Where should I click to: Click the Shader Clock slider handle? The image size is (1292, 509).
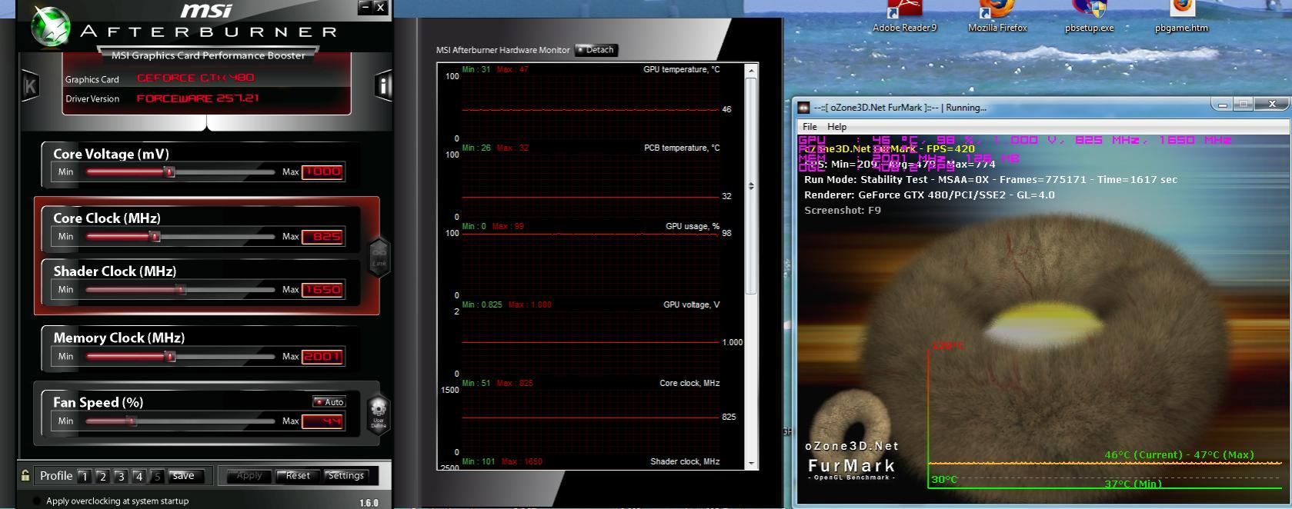point(181,290)
